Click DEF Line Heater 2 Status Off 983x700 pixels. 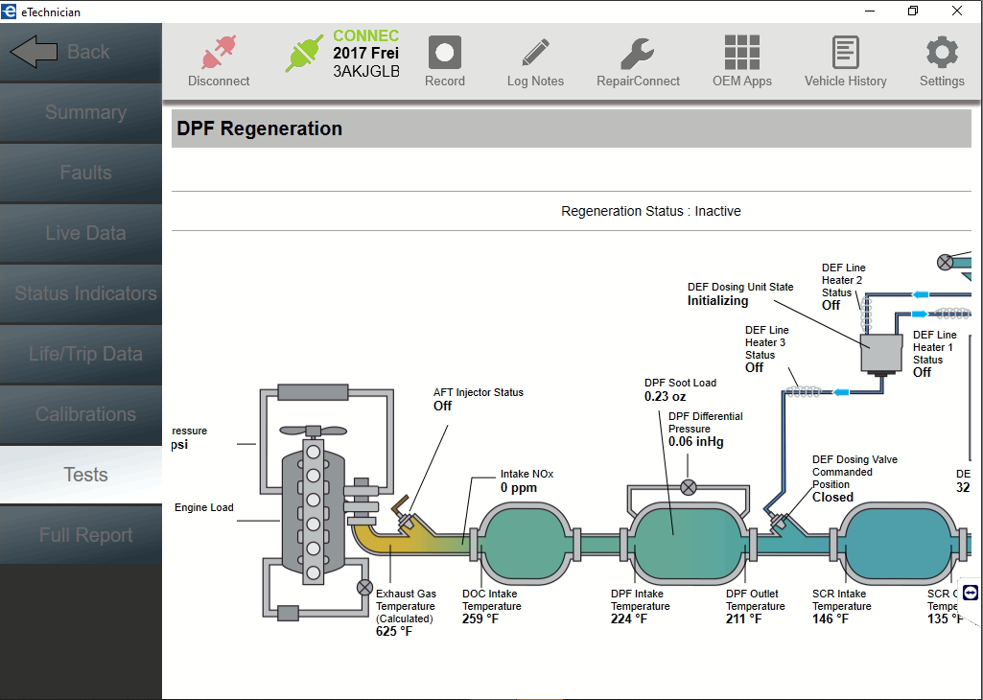tap(831, 305)
